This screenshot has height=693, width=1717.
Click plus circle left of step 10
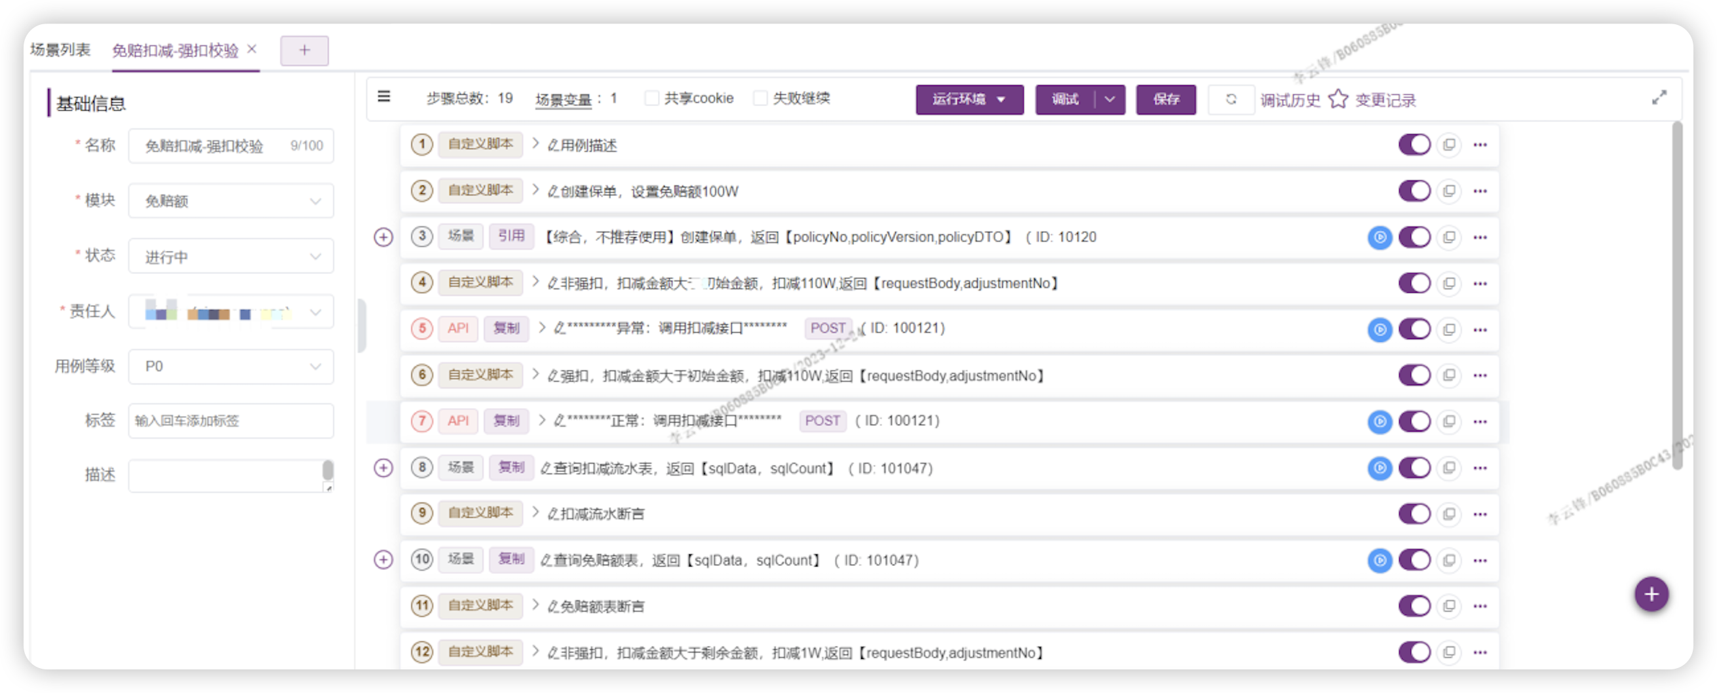[383, 561]
